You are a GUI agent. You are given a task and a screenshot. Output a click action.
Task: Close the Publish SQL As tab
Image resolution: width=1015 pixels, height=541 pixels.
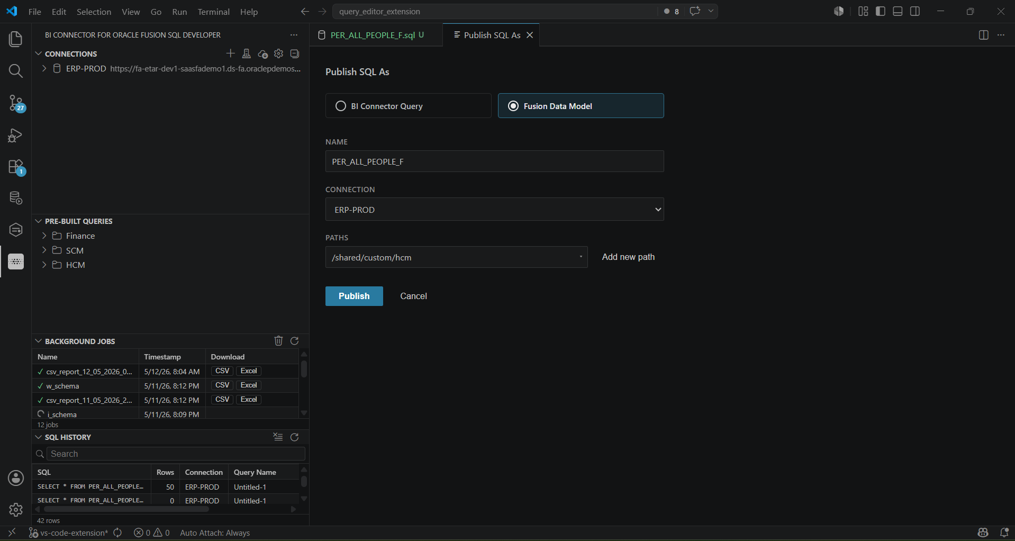(530, 35)
